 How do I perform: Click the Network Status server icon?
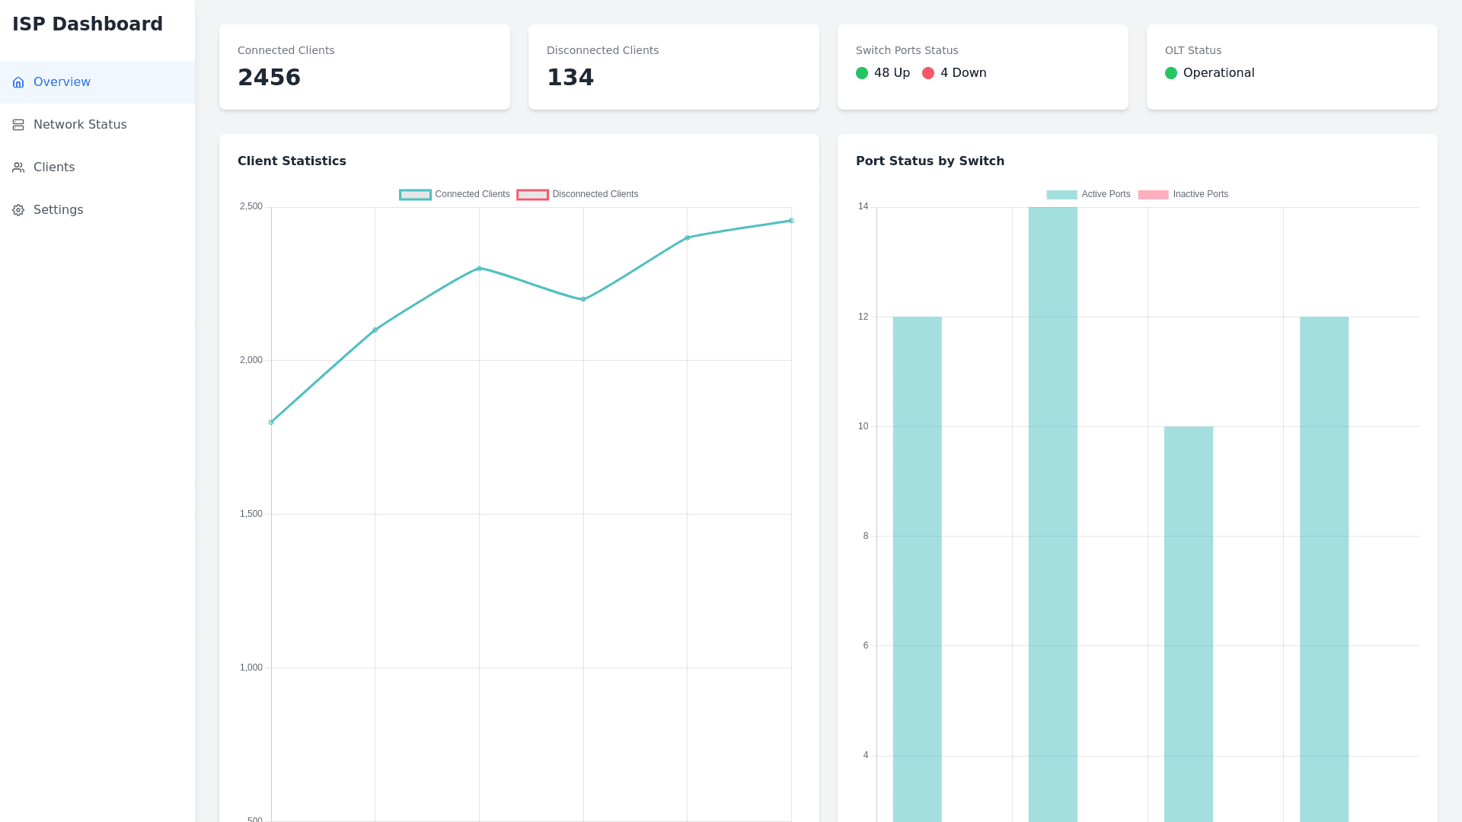click(18, 125)
